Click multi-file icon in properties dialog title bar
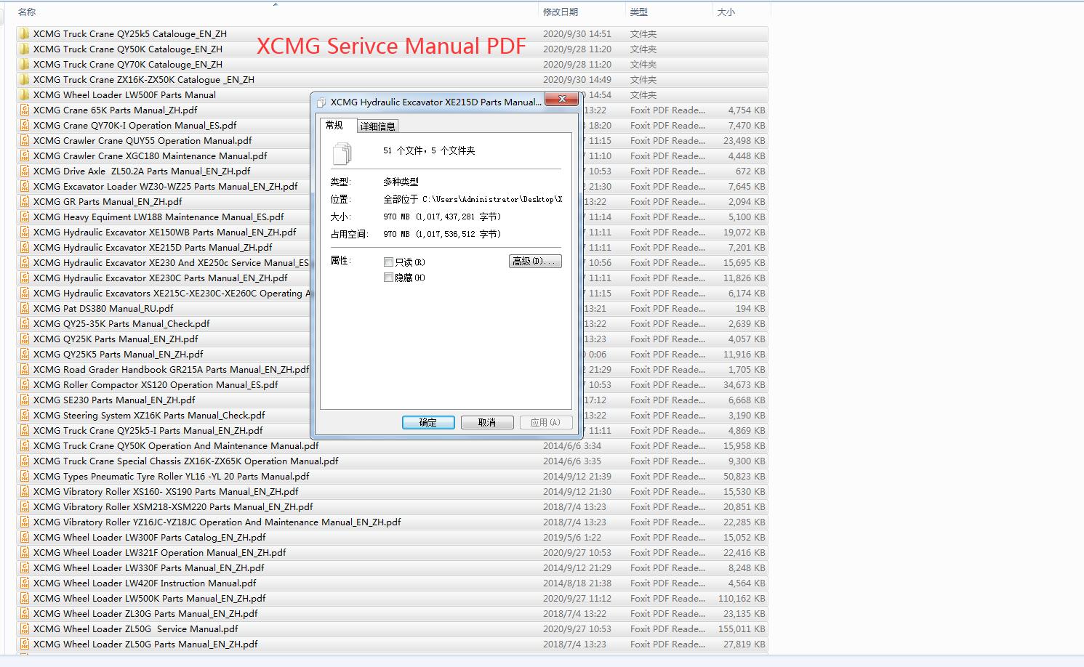This screenshot has width=1084, height=667. [321, 102]
